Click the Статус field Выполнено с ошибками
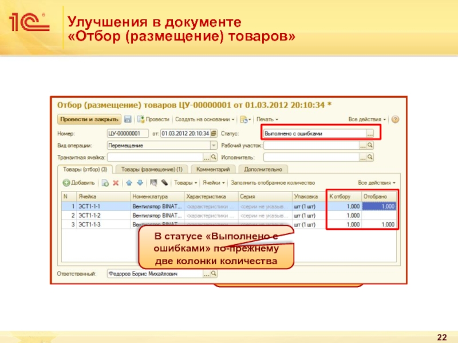 click(315, 134)
